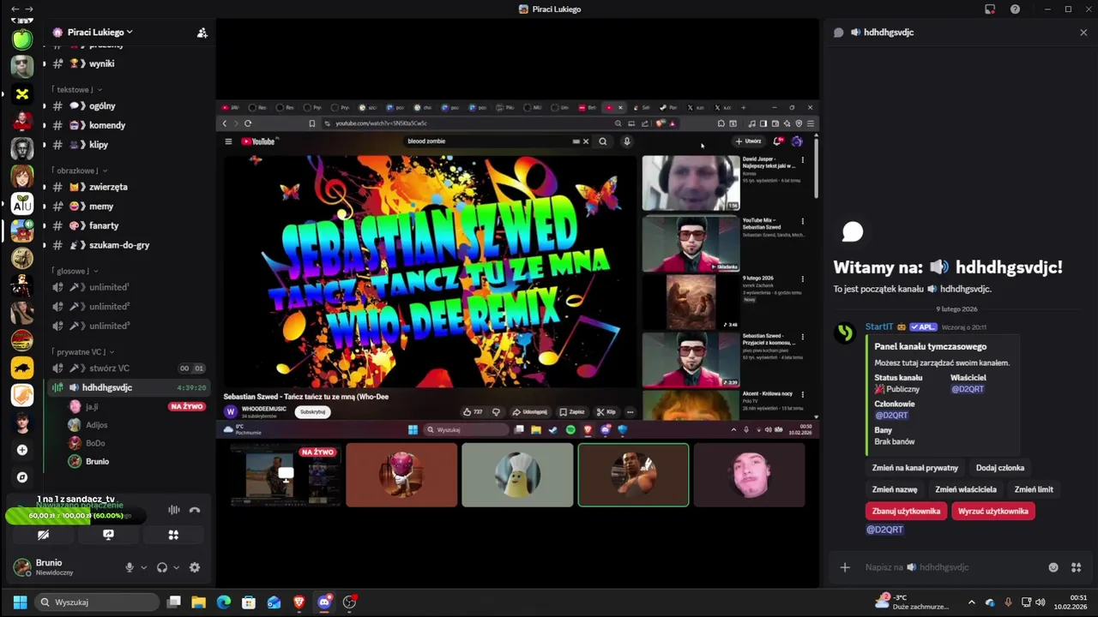The height and width of the screenshot is (617, 1098).
Task: Click the Zmień nazwę button
Action: coord(895,489)
